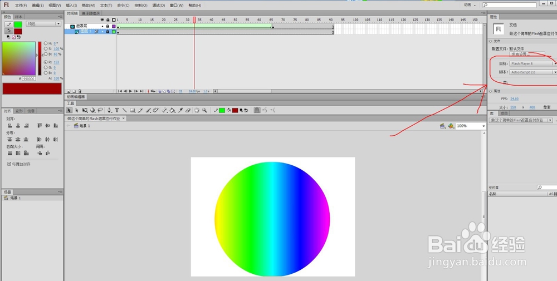Click go to first frame button

(x=120, y=91)
